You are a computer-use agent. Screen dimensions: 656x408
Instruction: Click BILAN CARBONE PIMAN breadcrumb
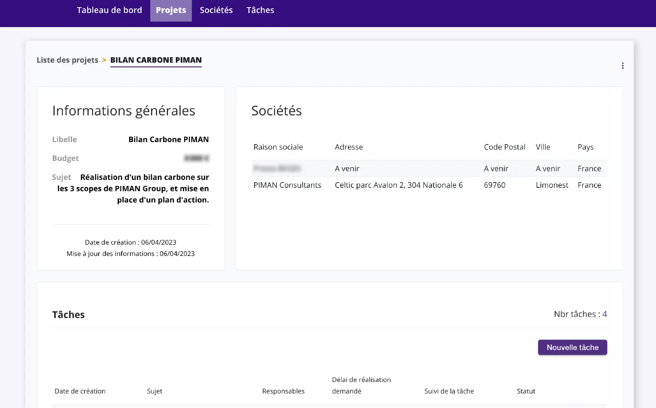156,60
